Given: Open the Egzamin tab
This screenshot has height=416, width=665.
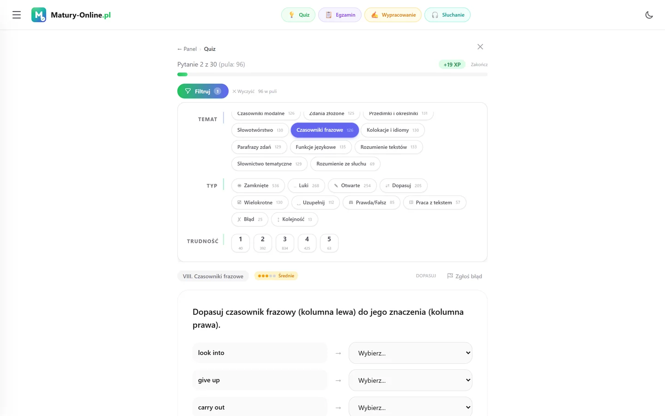Looking at the screenshot, I should click(340, 15).
